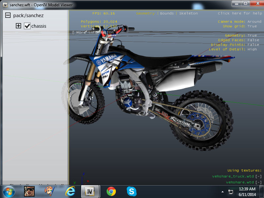The width and height of the screenshot is (264, 198).
Task: Collapse vehshare.wtd texture entry
Action: 258,182
